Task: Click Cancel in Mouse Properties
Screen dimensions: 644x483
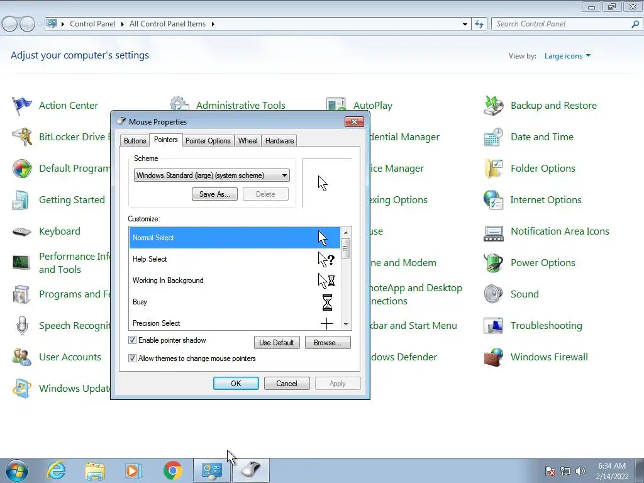Action: 287,384
